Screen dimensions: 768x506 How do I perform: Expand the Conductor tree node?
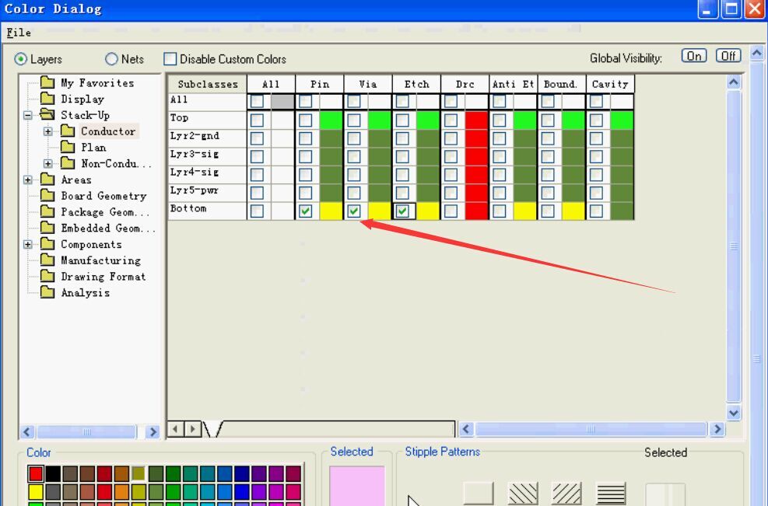[48, 131]
